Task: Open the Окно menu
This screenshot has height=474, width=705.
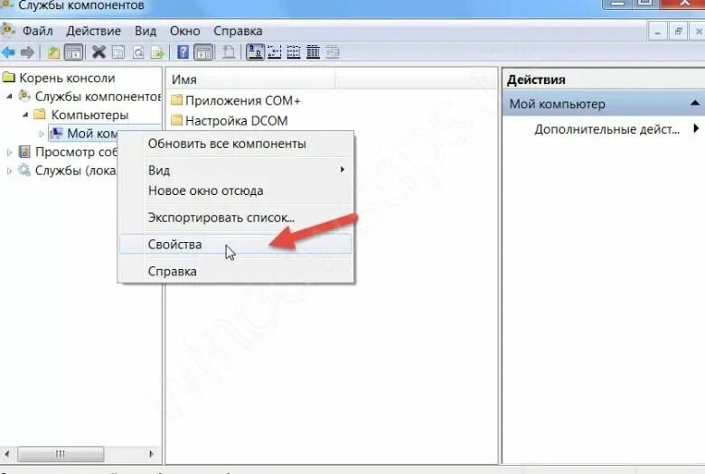Action: pyautogui.click(x=184, y=31)
